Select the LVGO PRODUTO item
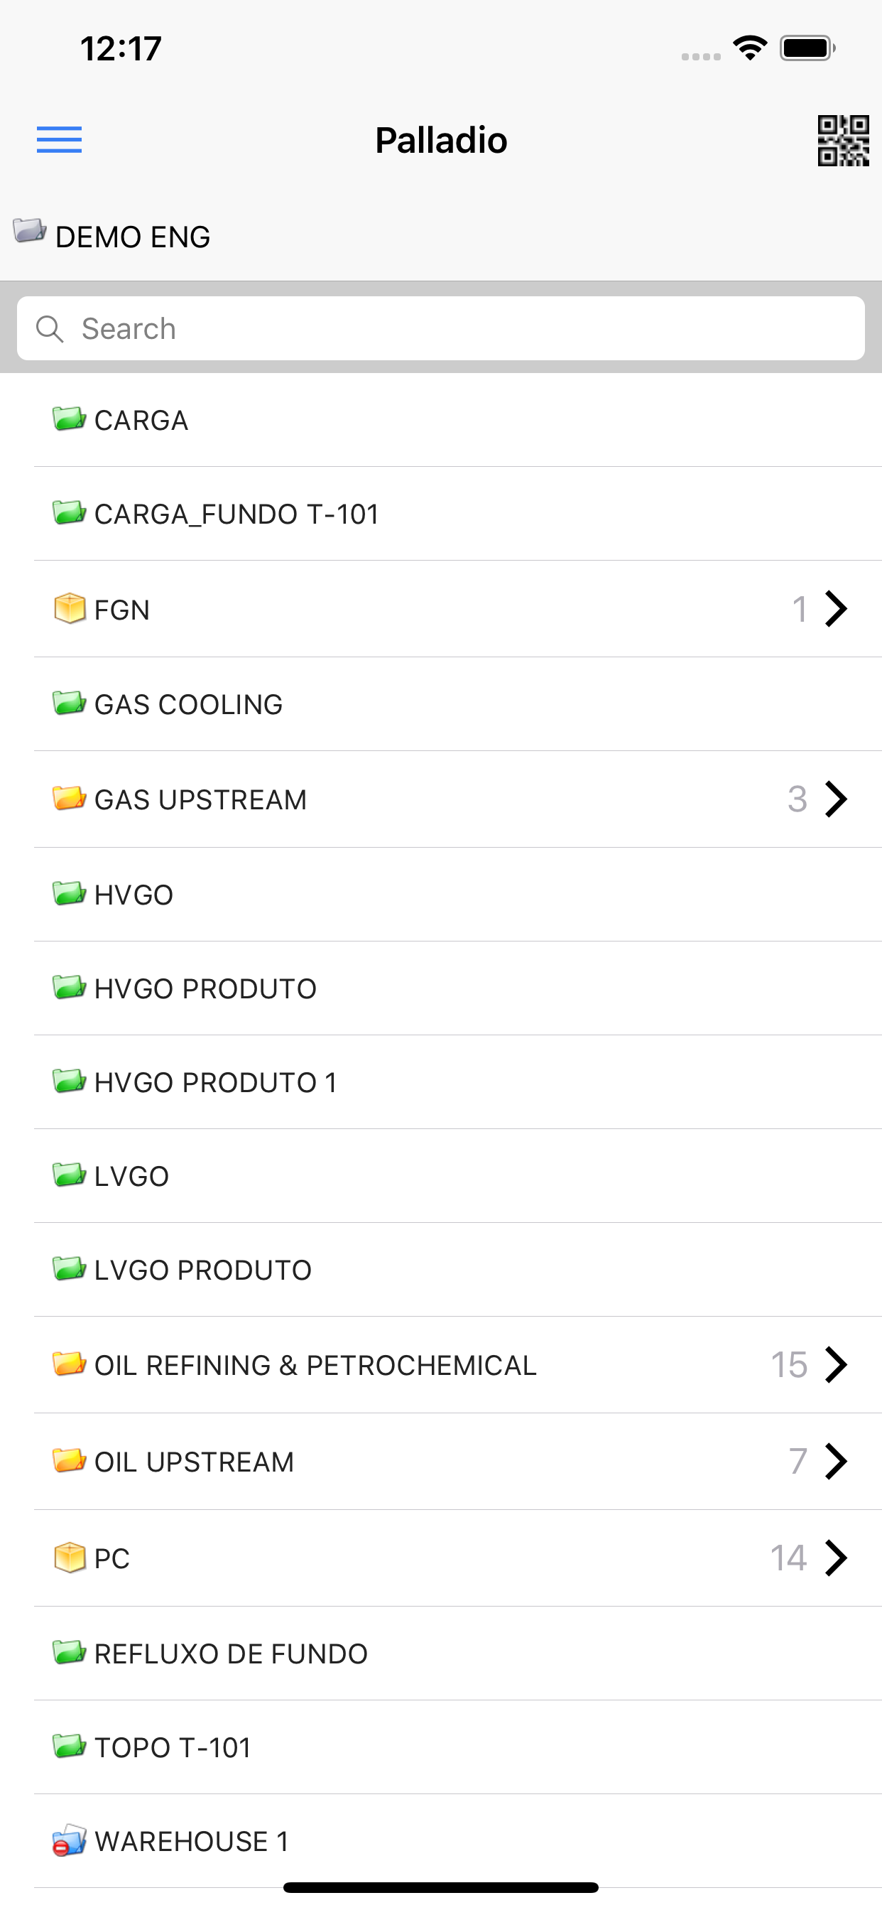Viewport: 882px width, 1910px height. [458, 1270]
